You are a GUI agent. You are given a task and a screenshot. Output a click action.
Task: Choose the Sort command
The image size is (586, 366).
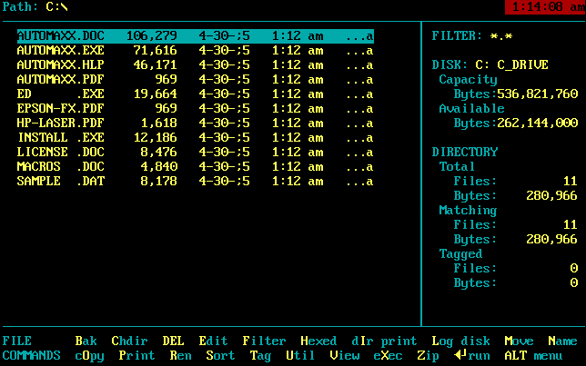220,355
